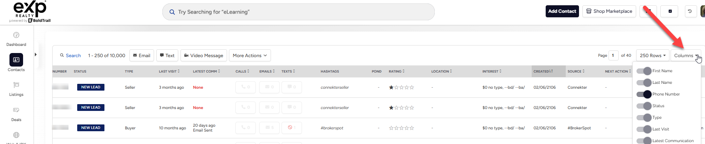Click the TYPE column header
Screen dimensions: 705x144
tap(129, 71)
